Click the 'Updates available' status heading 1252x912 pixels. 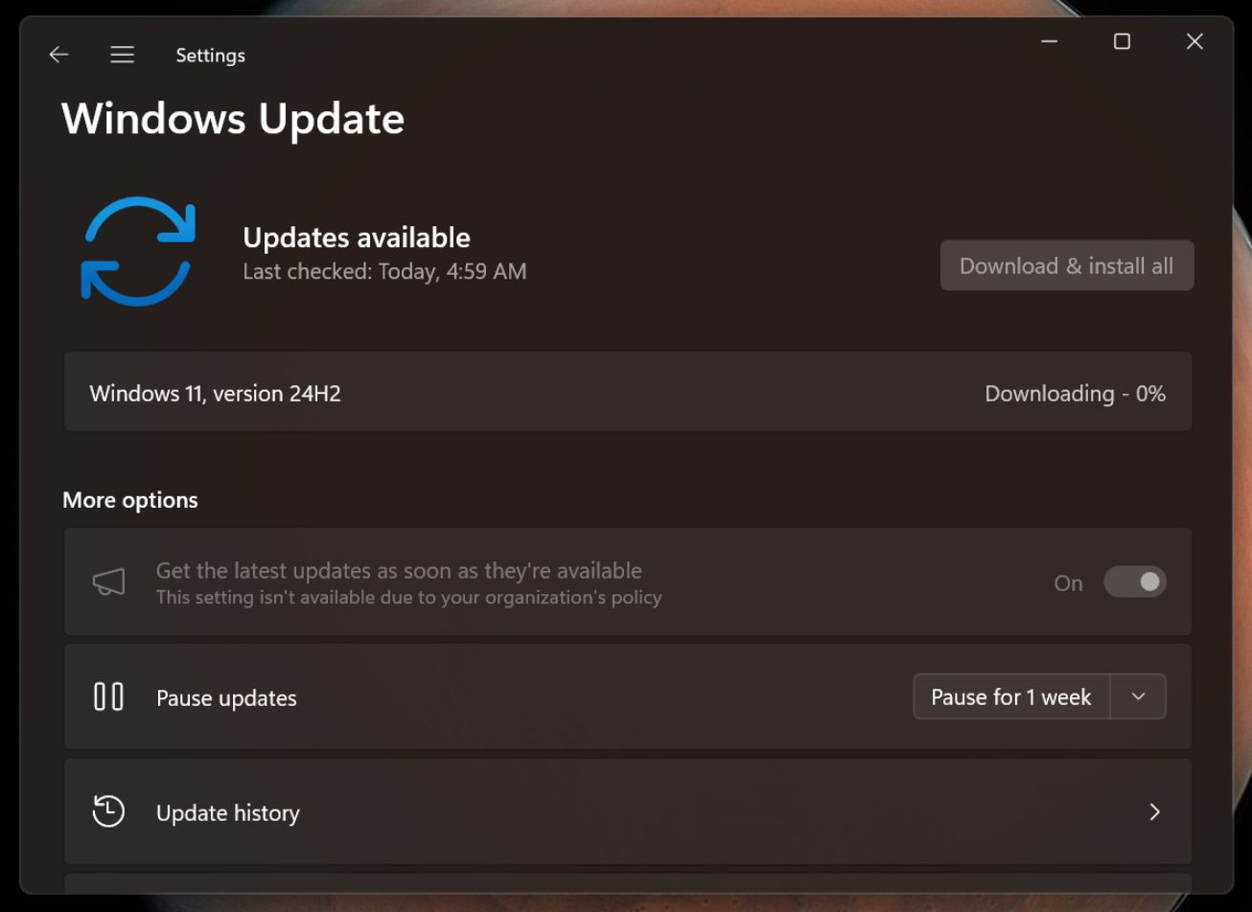(357, 238)
